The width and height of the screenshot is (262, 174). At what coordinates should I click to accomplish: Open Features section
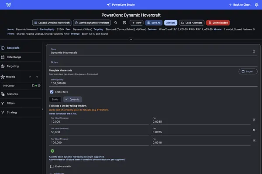pyautogui.click(x=20, y=94)
